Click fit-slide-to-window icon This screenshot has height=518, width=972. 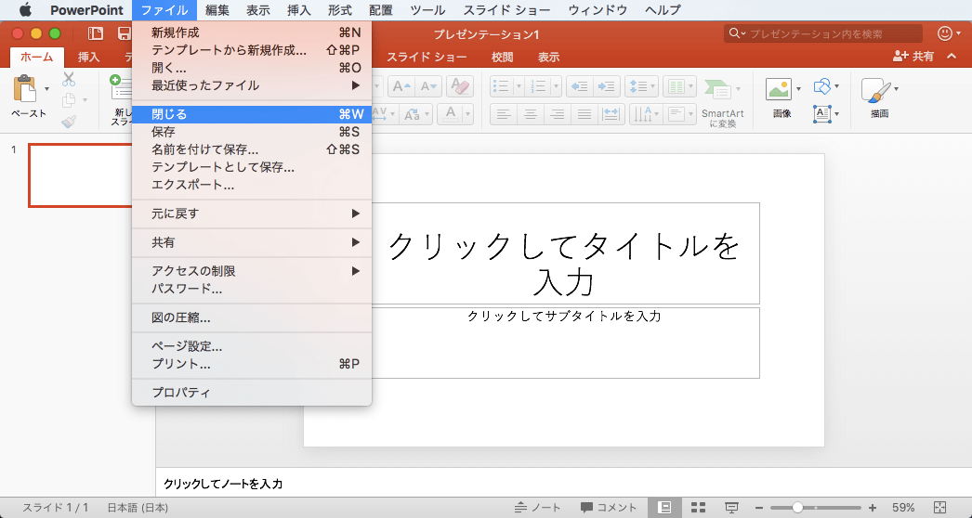(939, 508)
